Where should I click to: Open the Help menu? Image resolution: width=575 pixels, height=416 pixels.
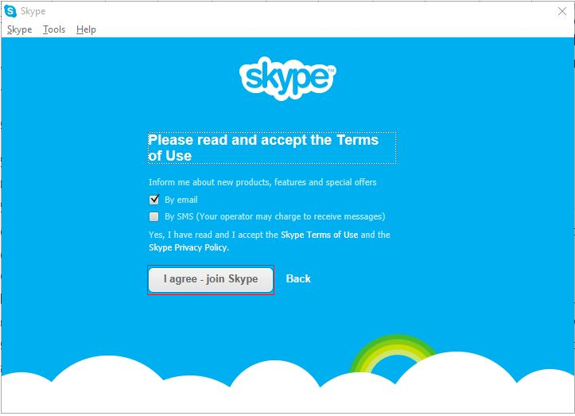tap(86, 29)
